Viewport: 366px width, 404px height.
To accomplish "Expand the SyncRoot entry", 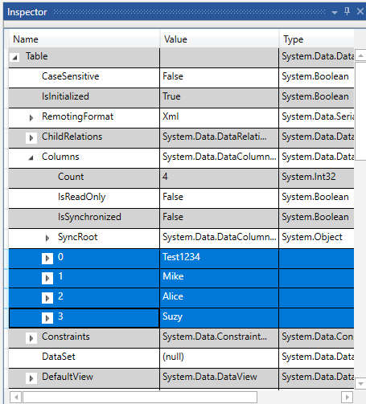I will pyautogui.click(x=47, y=238).
